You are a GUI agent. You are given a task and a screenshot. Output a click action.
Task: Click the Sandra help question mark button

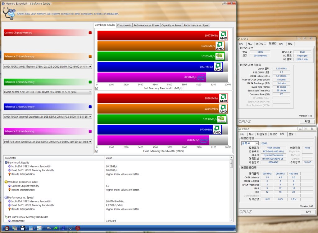click(225, 3)
